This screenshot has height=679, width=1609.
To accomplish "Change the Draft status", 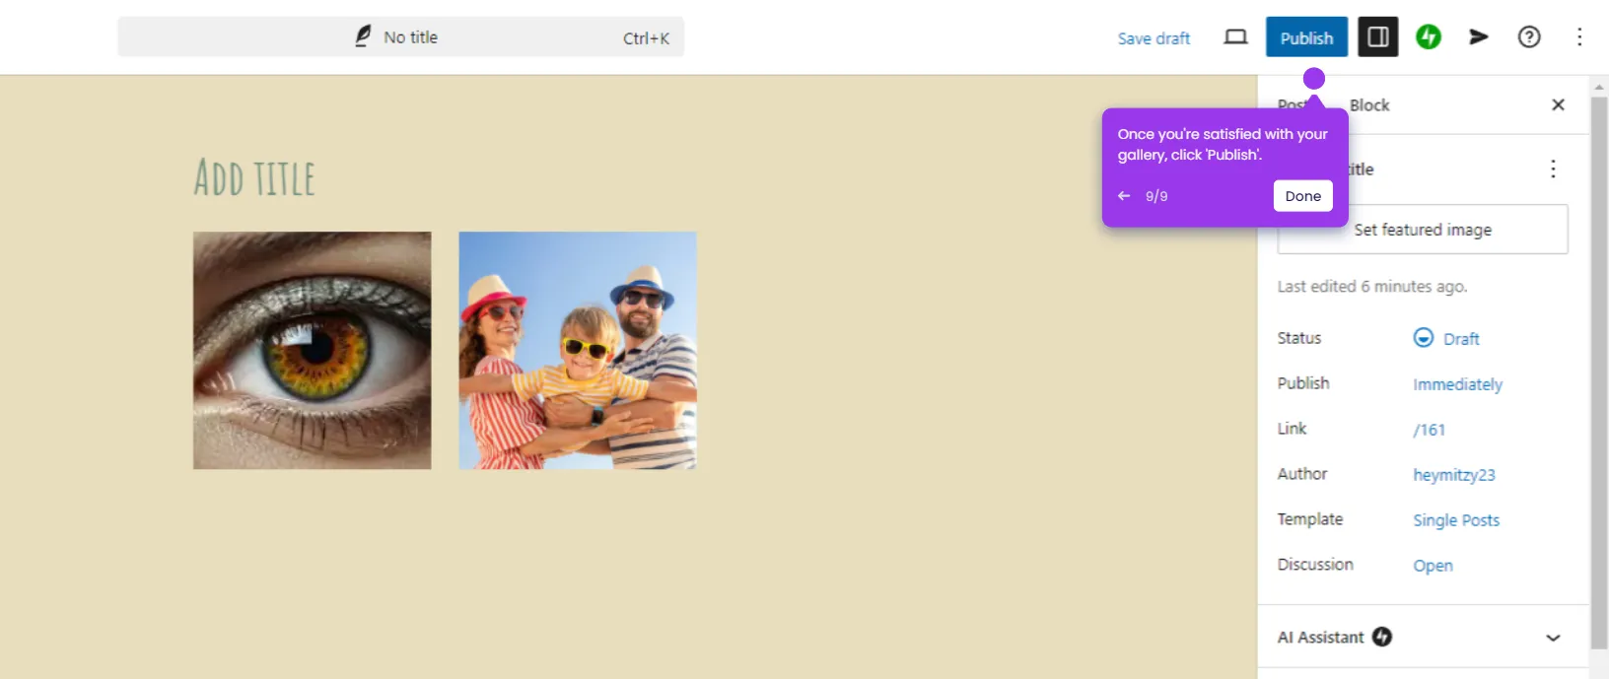I will coord(1446,338).
